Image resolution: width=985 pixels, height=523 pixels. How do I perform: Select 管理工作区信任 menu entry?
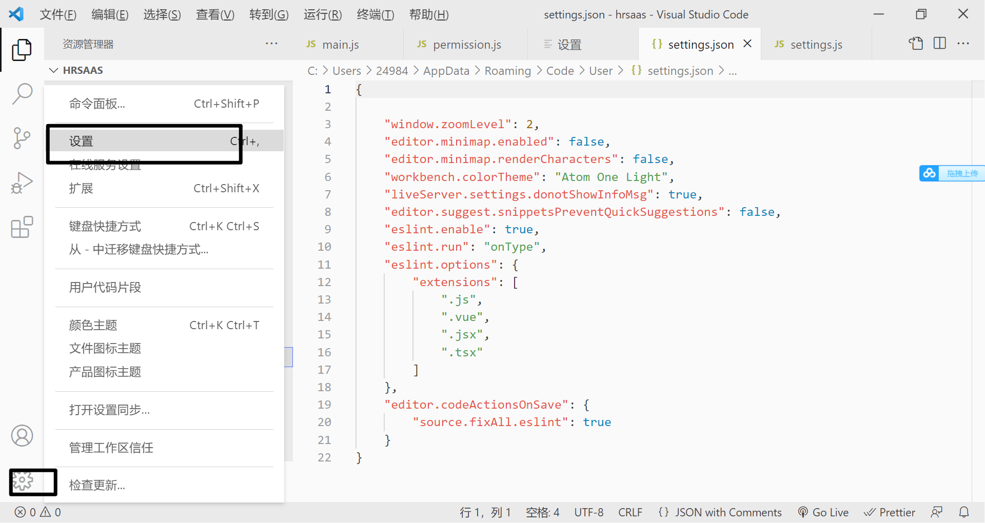point(164,448)
